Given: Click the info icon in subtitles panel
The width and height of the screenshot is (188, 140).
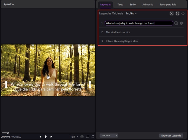Looking at the screenshot, I should click(x=183, y=13).
